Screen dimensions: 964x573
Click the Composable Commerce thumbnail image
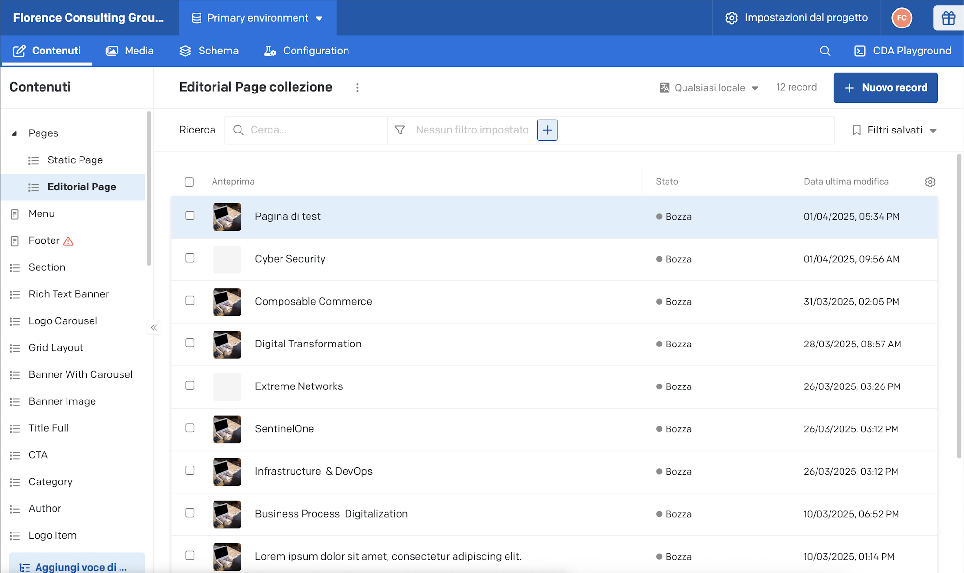[227, 302]
